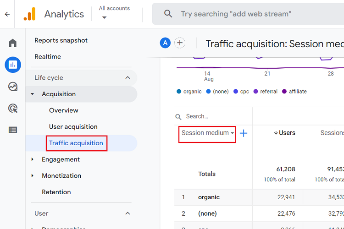Open User acquisition report
Image resolution: width=344 pixels, height=229 pixels.
[73, 127]
